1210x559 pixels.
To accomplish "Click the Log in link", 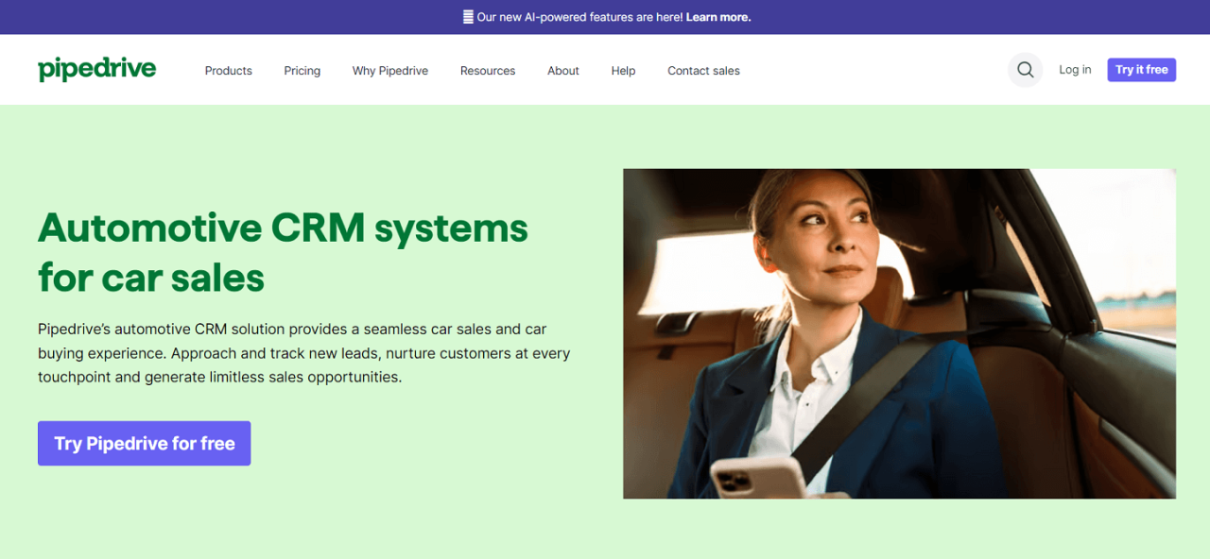I will pos(1075,70).
